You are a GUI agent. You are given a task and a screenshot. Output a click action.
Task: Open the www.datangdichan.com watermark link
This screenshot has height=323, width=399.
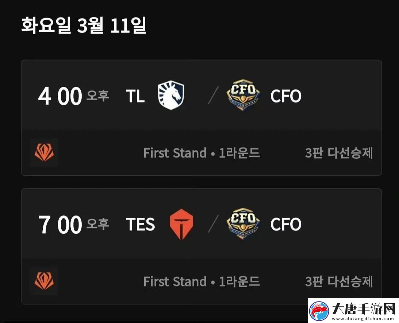tap(363, 319)
